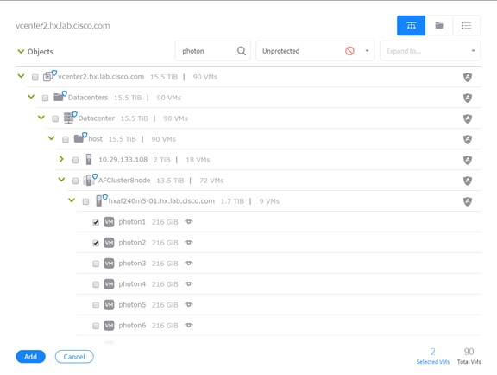Uncheck the photon2 checkbox

tap(96, 243)
